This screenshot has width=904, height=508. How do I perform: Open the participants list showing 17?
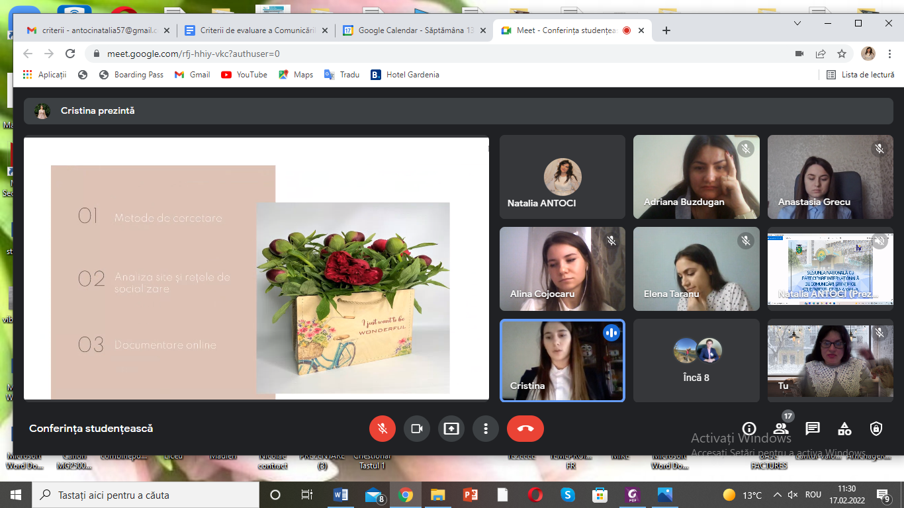click(x=781, y=429)
